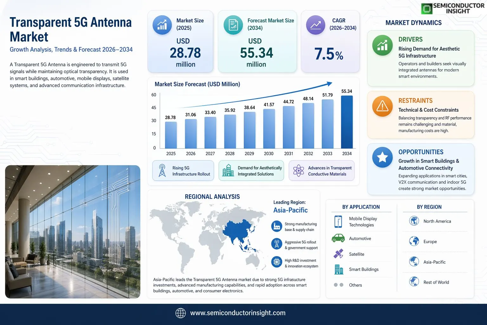Click the 'North America' region label
Screen dimensions: 487x325
click(x=437, y=221)
